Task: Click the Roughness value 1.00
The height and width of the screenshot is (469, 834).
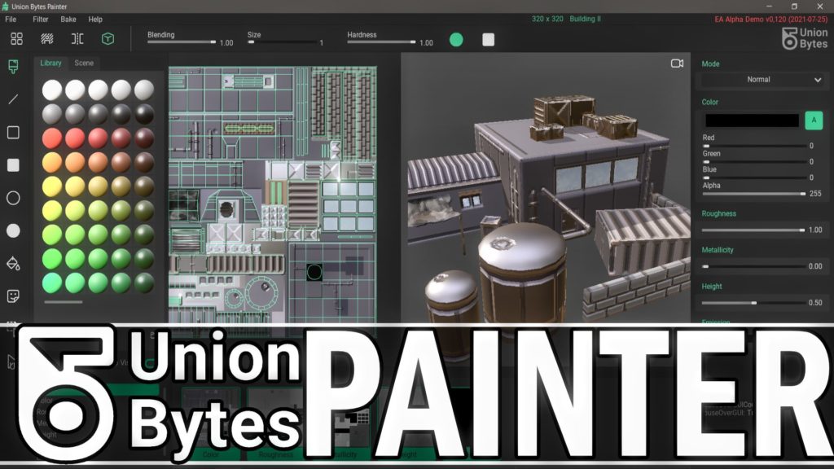Action: (x=815, y=230)
